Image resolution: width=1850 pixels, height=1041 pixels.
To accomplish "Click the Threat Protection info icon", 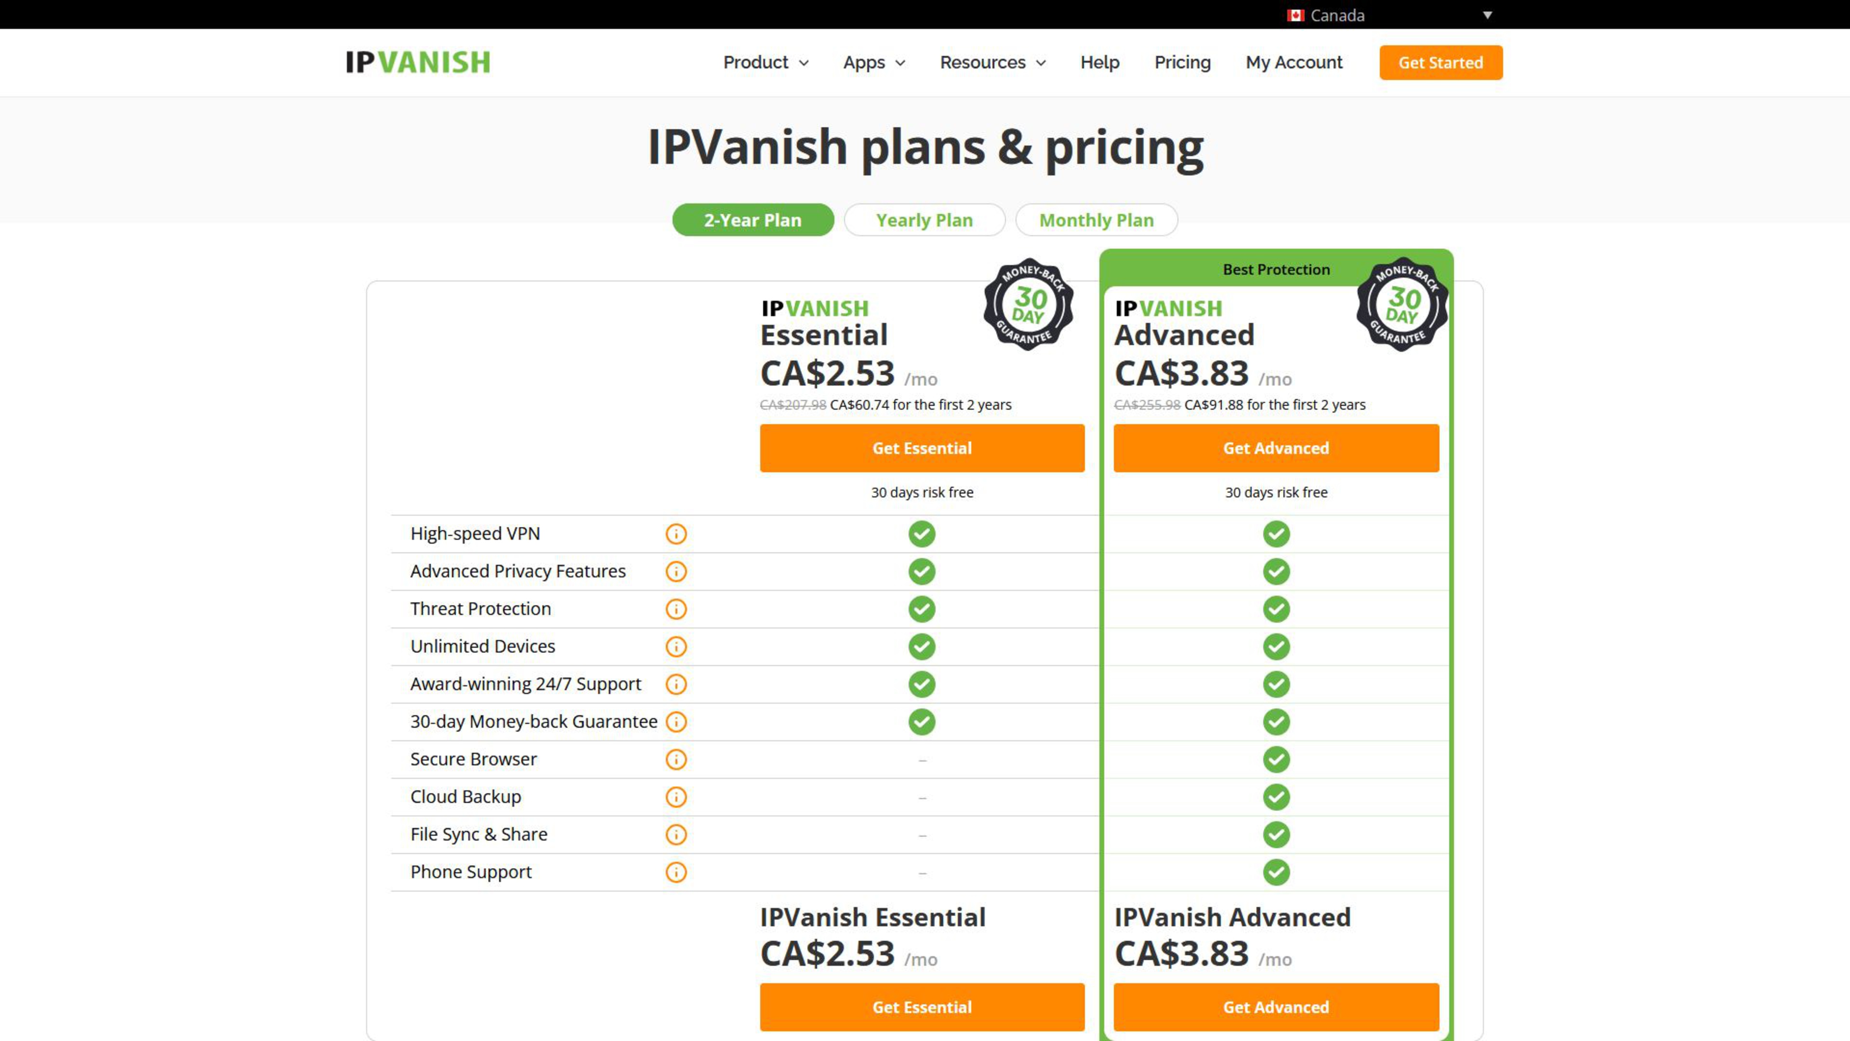I will pos(676,609).
